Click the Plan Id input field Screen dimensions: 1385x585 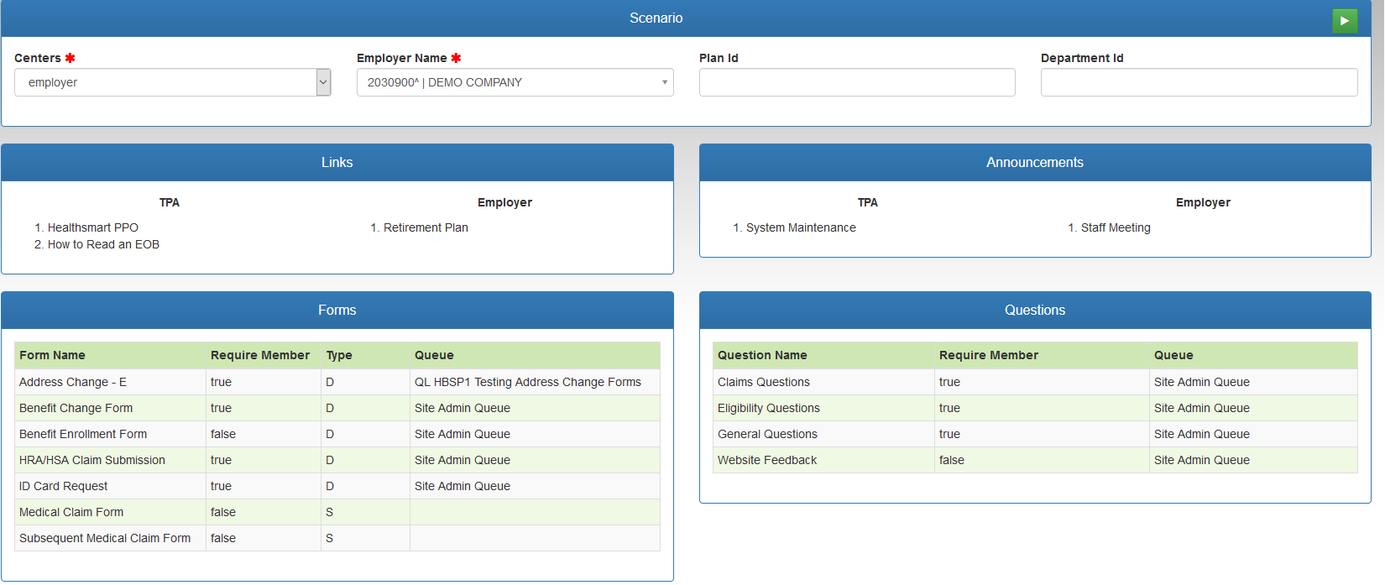[856, 82]
